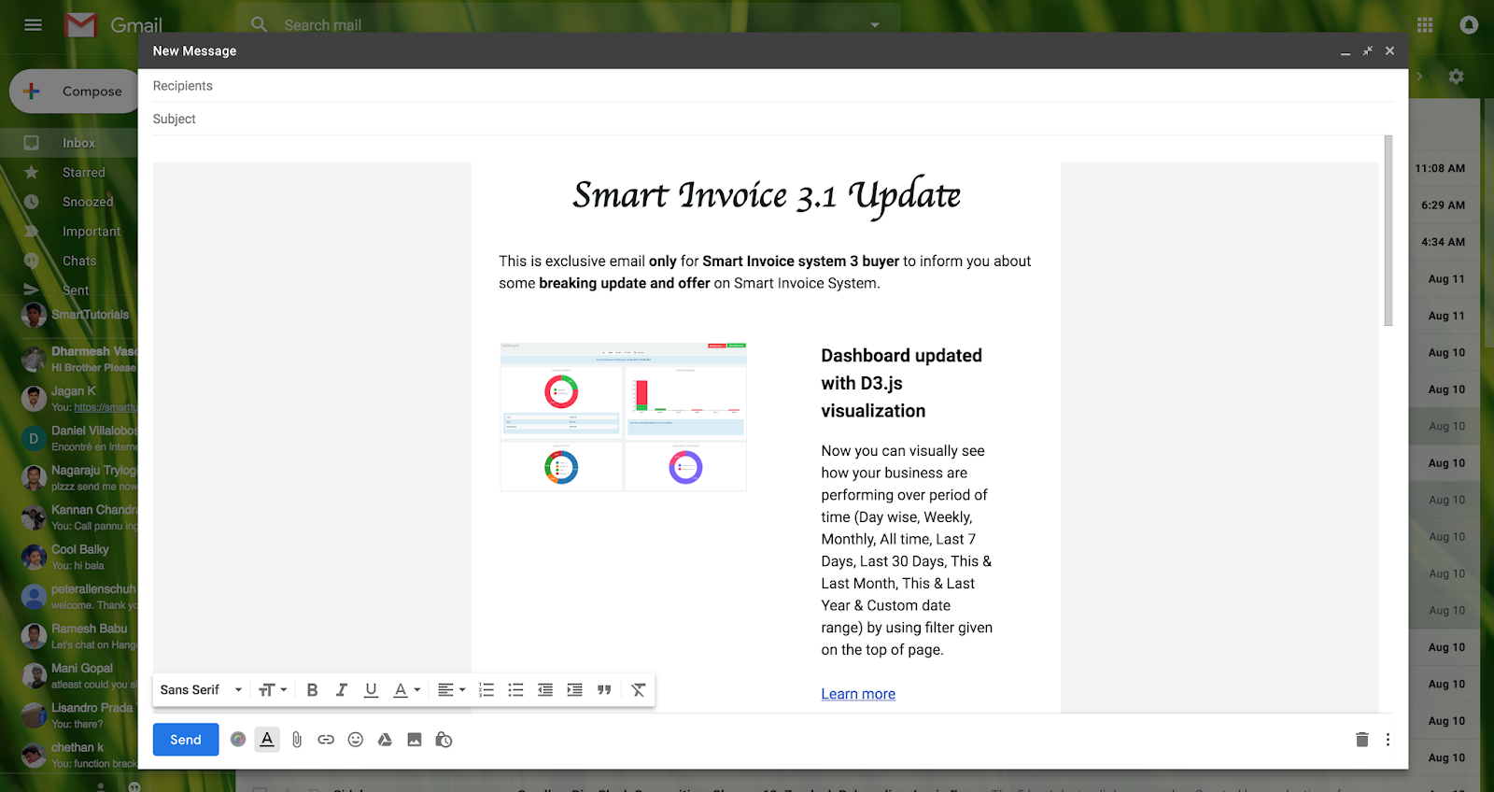Image resolution: width=1494 pixels, height=792 pixels.
Task: Click the round colorful extension icon beside Send
Action: pyautogui.click(x=238, y=740)
